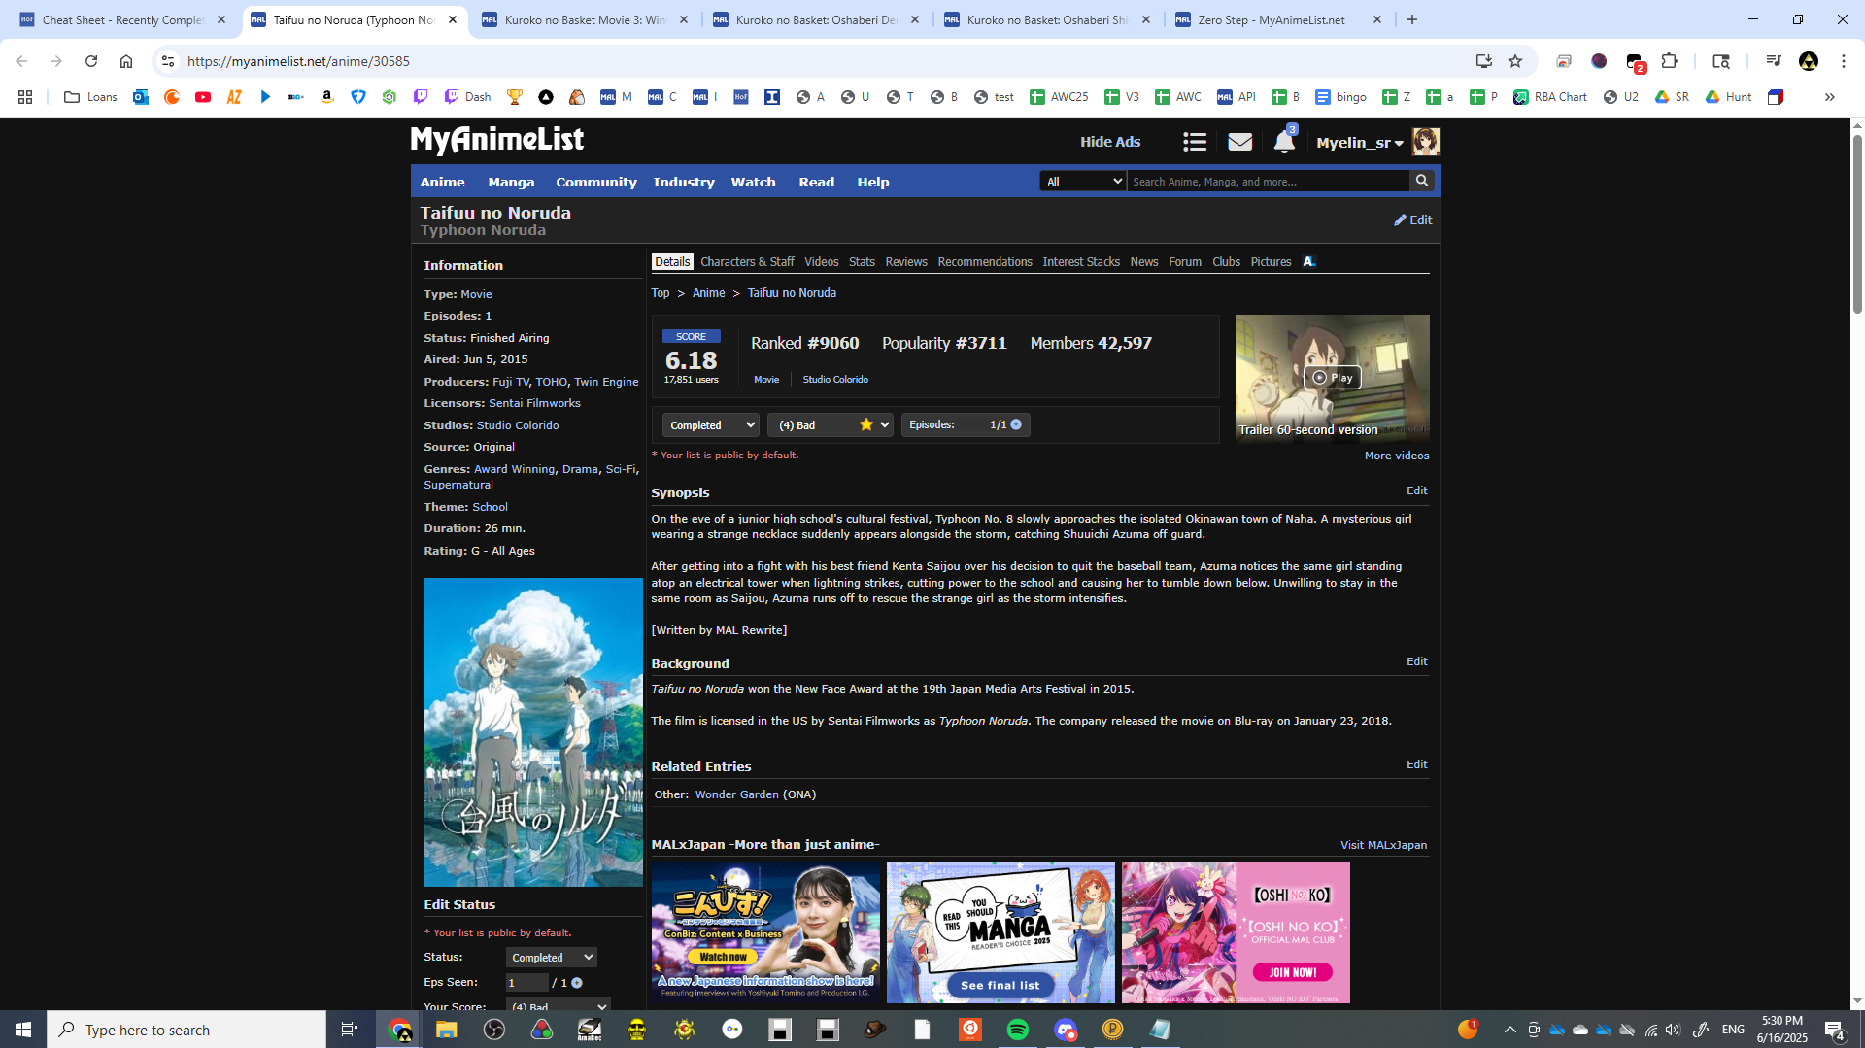Open the messages envelope icon

(1239, 142)
